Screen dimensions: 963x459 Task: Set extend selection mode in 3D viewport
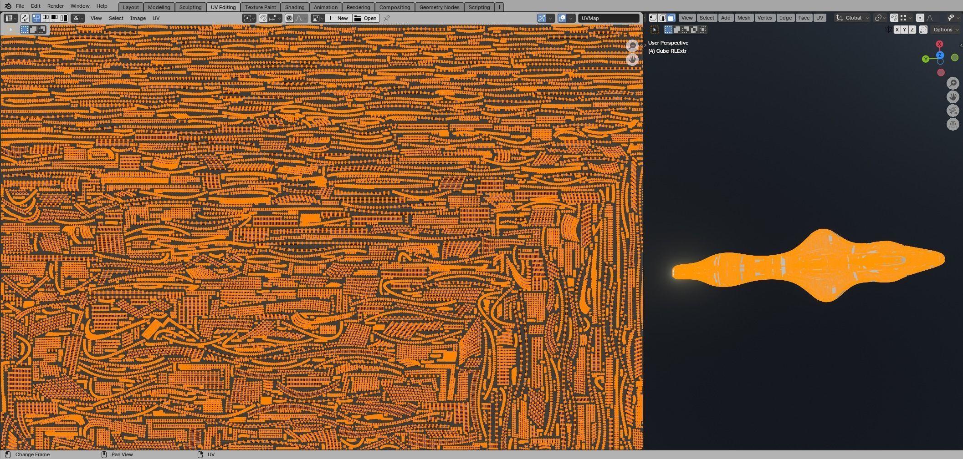coord(677,30)
